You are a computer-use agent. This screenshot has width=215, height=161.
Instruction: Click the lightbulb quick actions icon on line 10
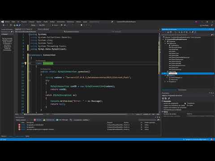(26, 64)
